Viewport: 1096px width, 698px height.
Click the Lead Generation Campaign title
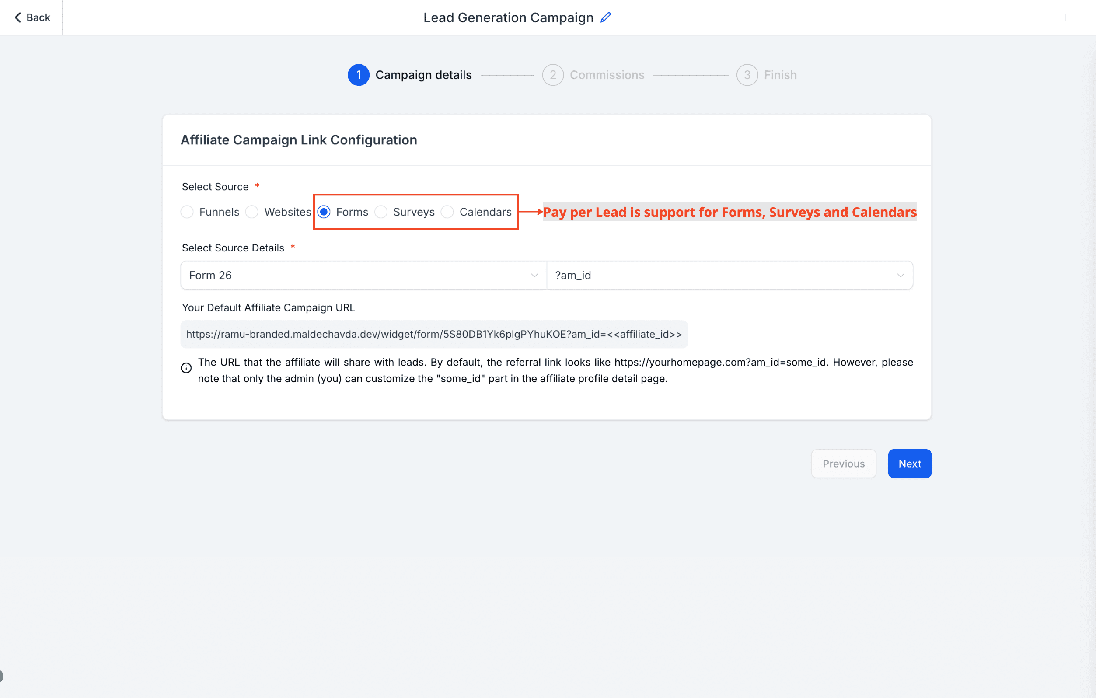click(508, 18)
